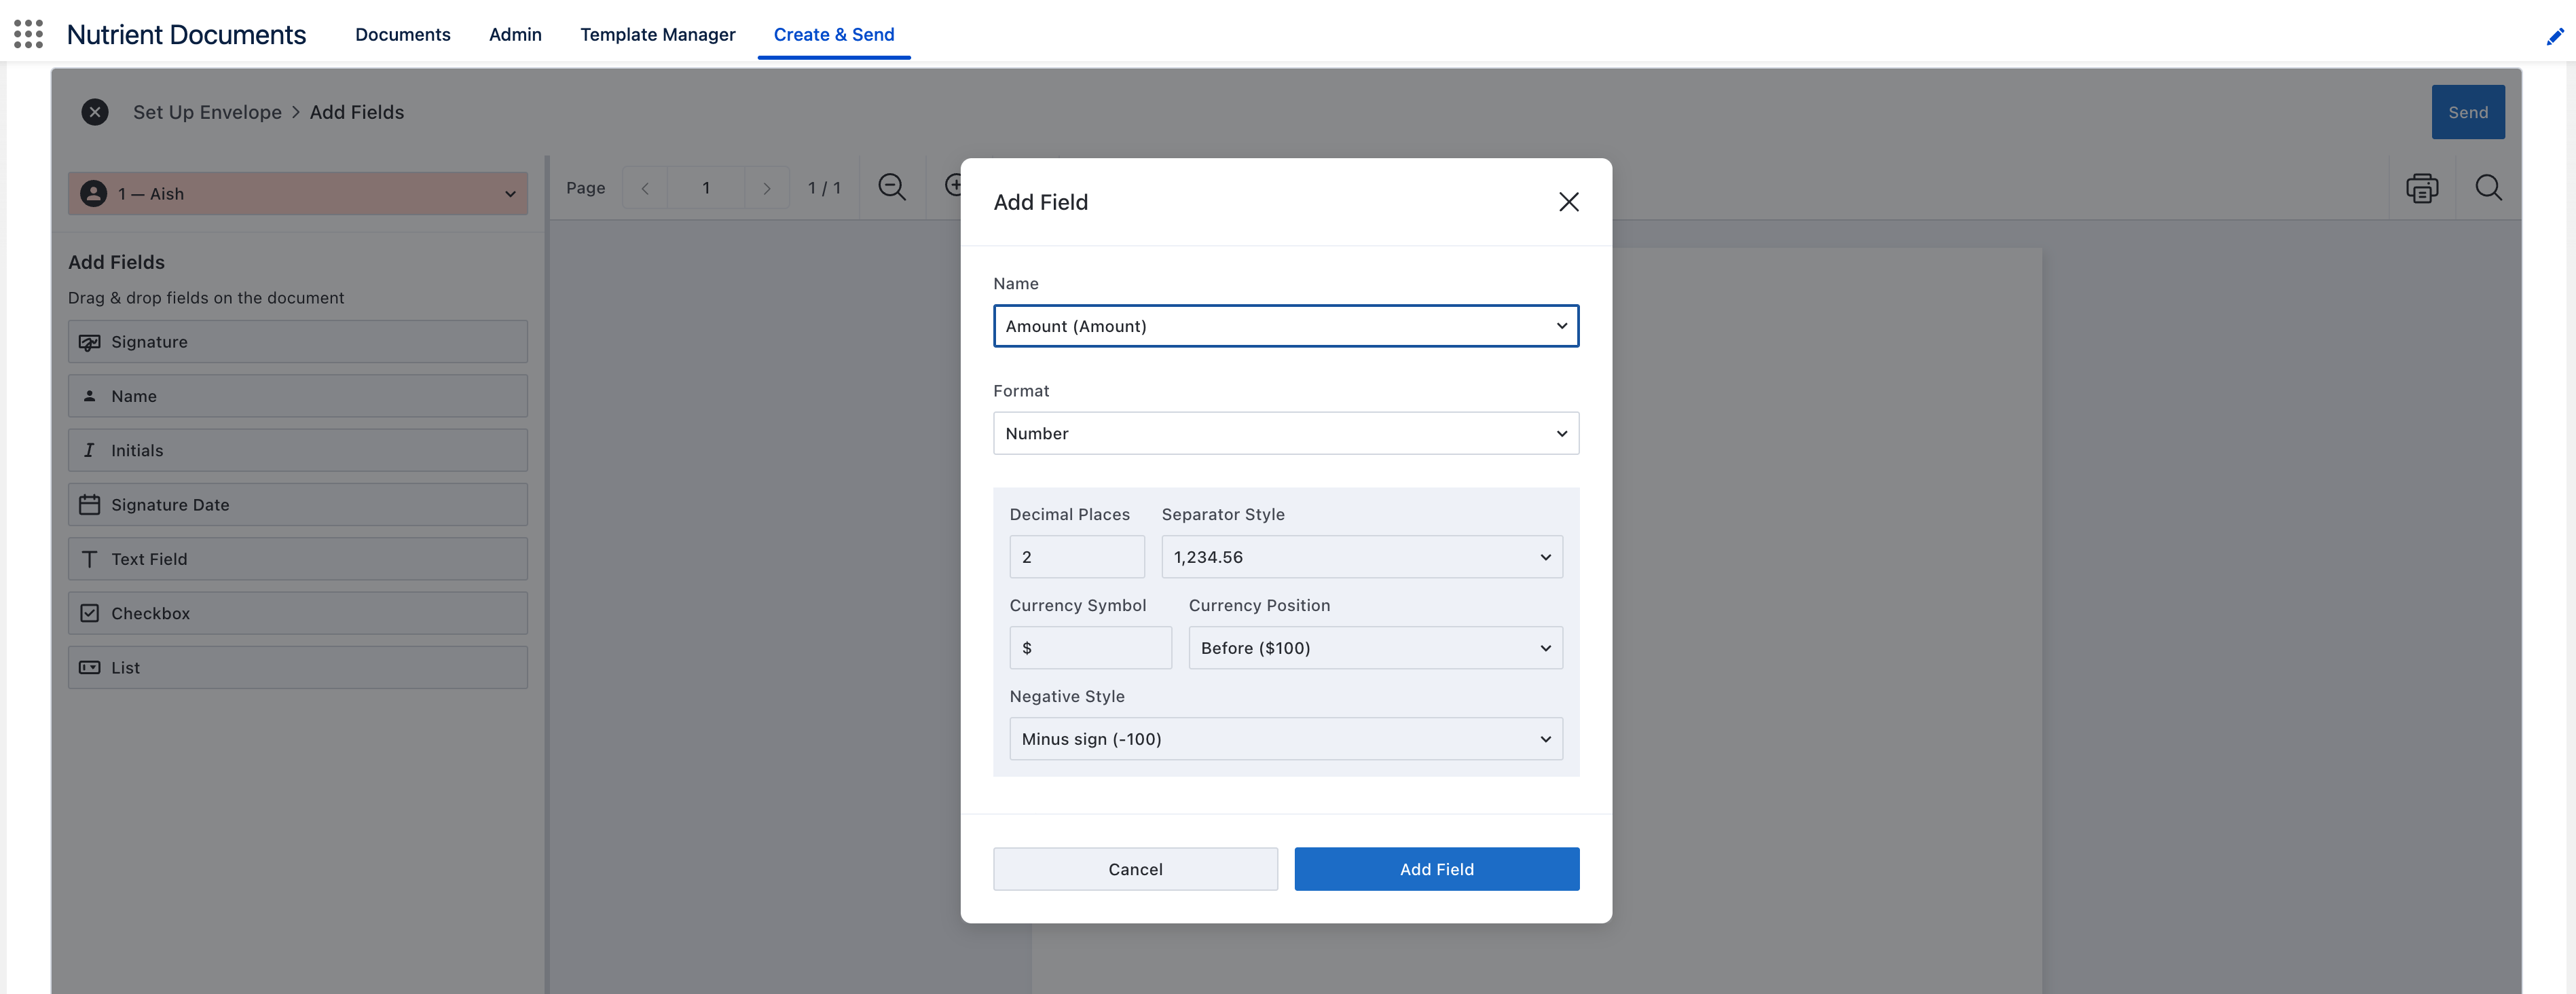Screen dimensions: 2576x994
Task: Click the List field icon
Action: [90, 667]
